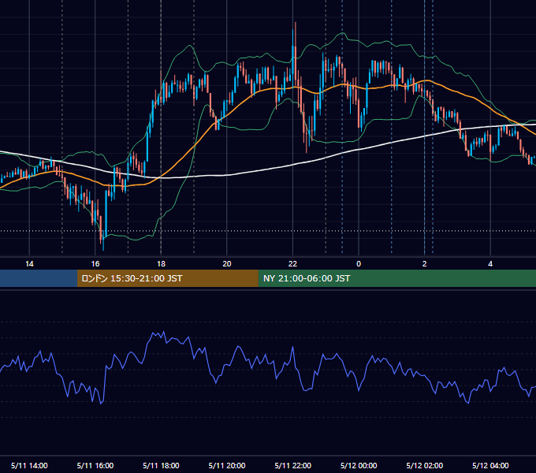Click the 5/11 18:00 date label
This screenshot has height=473, width=536.
[161, 465]
